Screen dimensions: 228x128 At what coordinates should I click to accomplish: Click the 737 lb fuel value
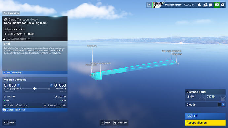(211, 97)
